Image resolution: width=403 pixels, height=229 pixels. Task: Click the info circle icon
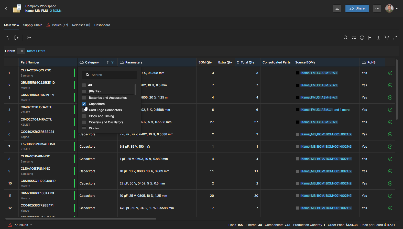(x=362, y=38)
